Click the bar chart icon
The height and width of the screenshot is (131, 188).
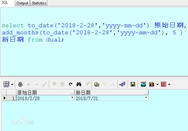coord(152,84)
